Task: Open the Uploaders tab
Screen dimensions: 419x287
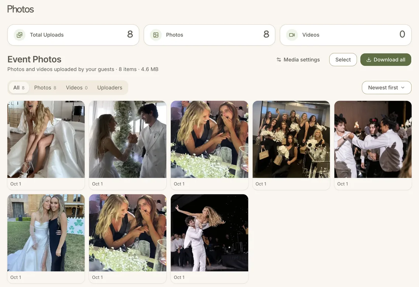Action: pos(110,88)
